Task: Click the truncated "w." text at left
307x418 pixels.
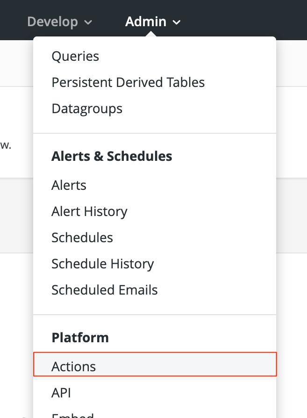Action: click(6, 145)
